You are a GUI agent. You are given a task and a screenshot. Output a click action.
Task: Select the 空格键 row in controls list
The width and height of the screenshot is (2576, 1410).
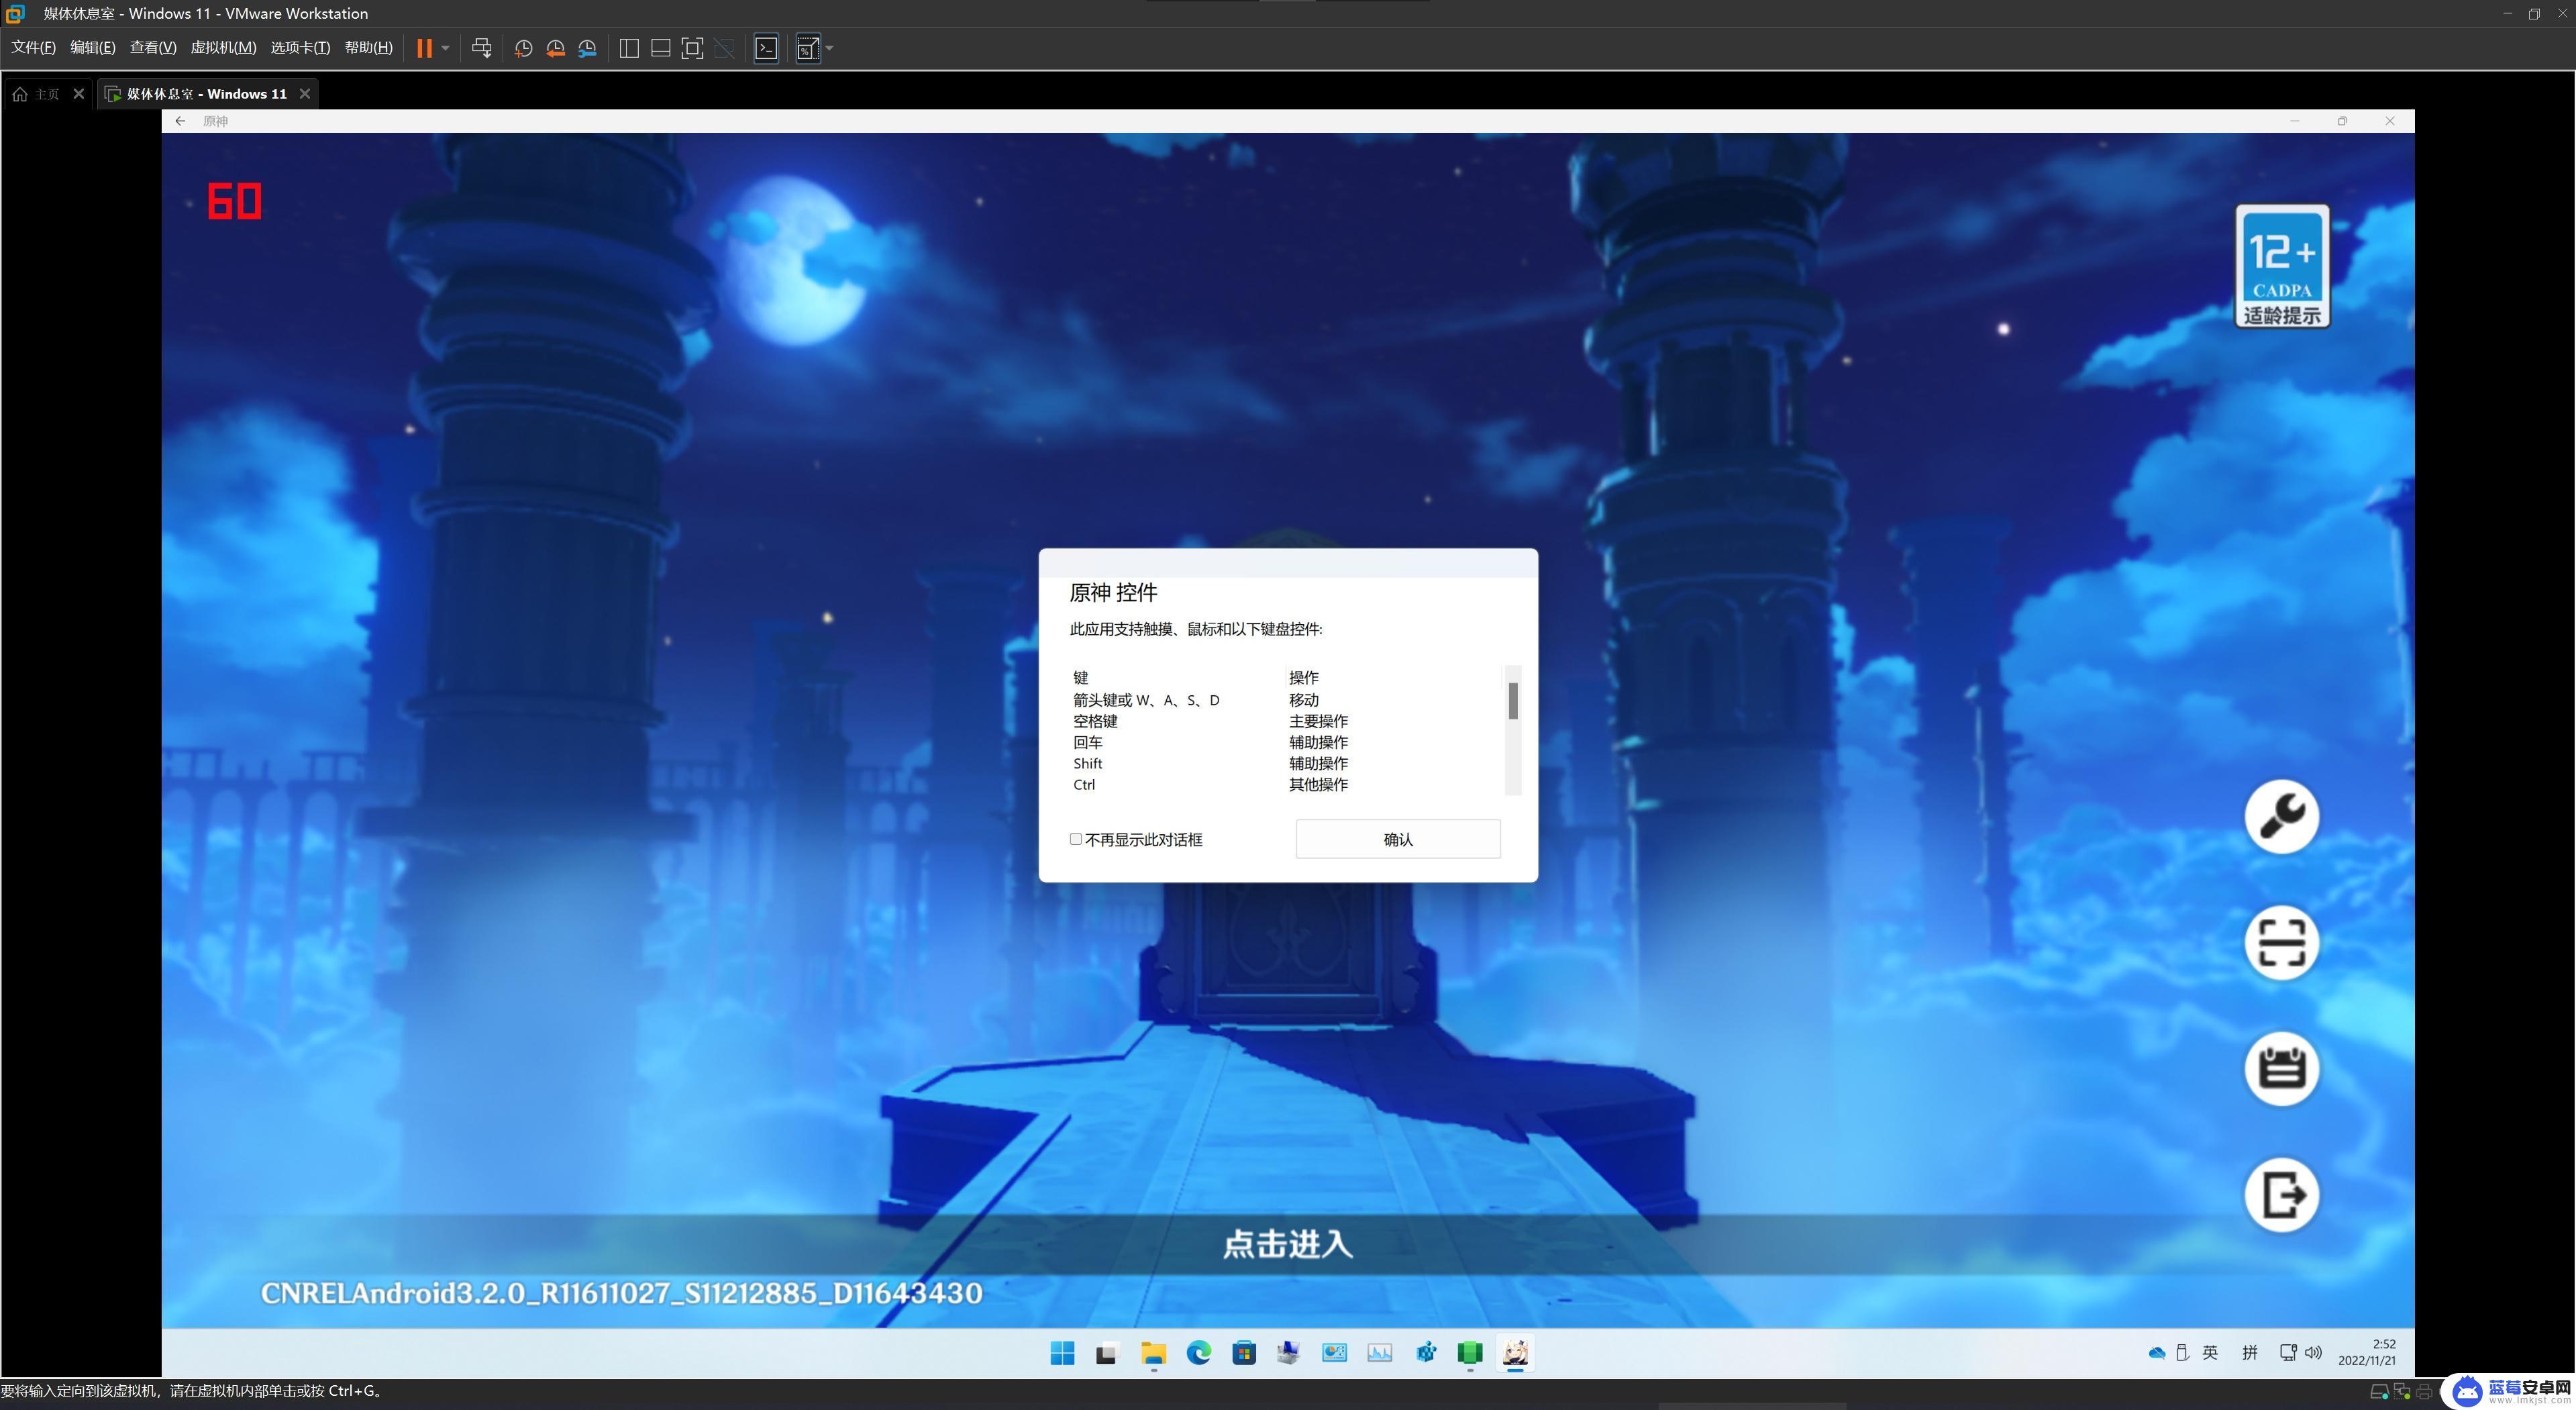[x=1285, y=721]
